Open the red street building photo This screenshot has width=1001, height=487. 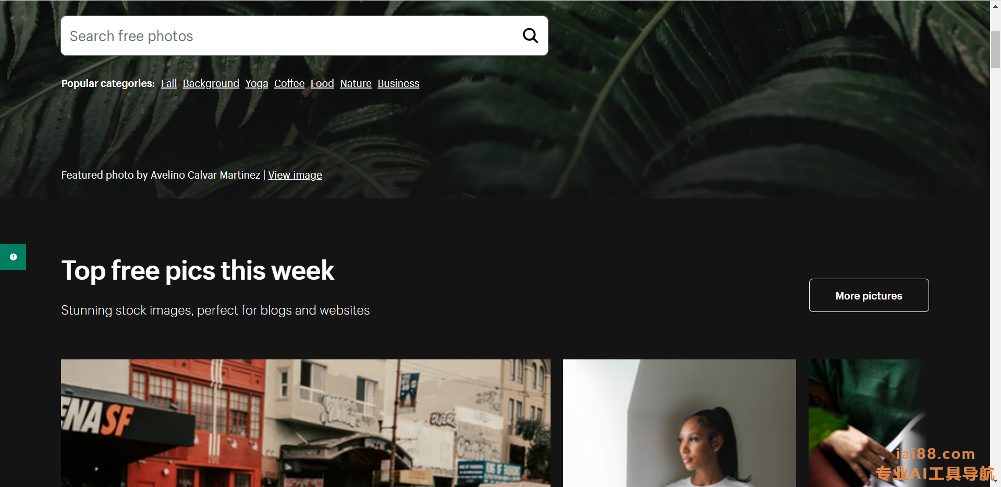click(x=306, y=423)
